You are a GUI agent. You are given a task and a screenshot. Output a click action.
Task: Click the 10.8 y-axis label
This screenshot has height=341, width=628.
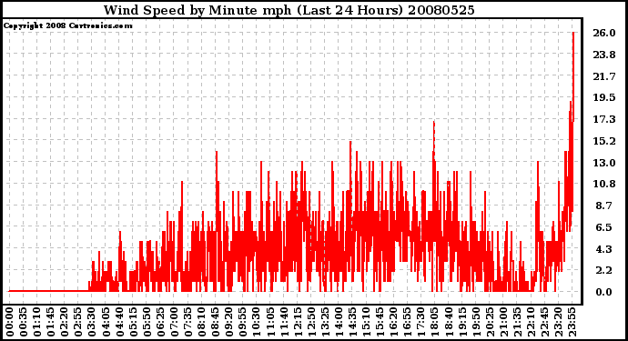(604, 184)
